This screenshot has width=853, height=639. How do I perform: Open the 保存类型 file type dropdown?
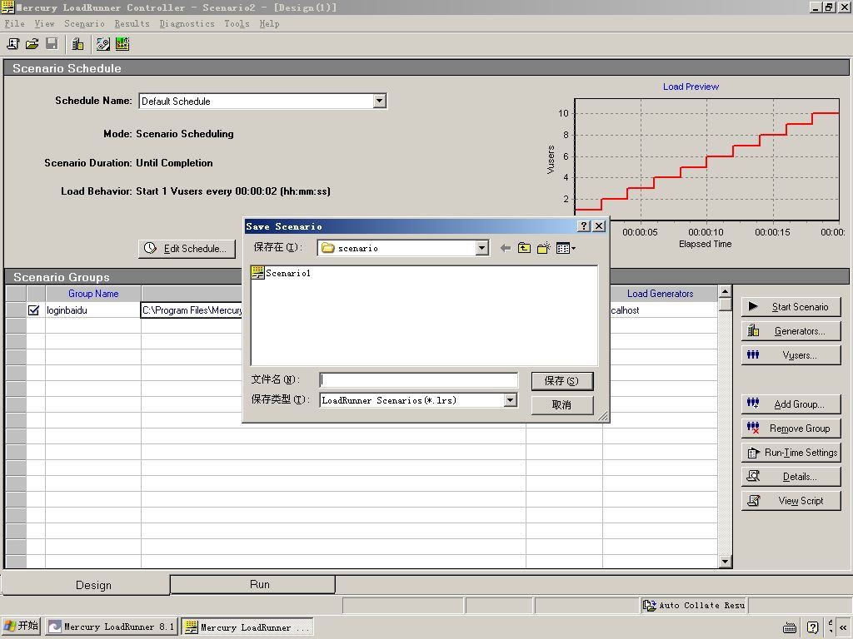[x=510, y=400]
